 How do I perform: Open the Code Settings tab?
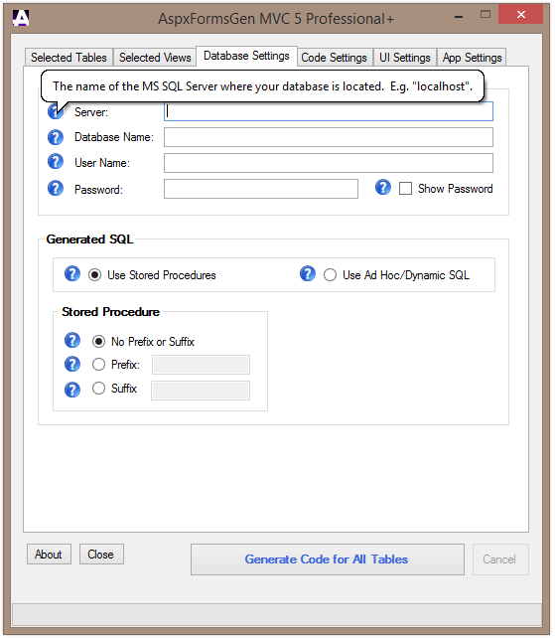(335, 58)
